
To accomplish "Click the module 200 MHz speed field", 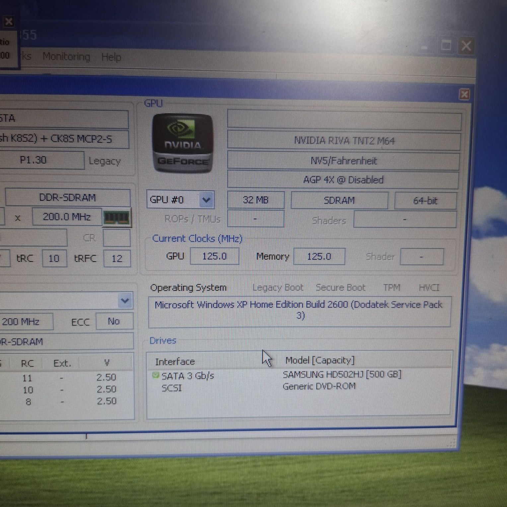I will [26, 322].
